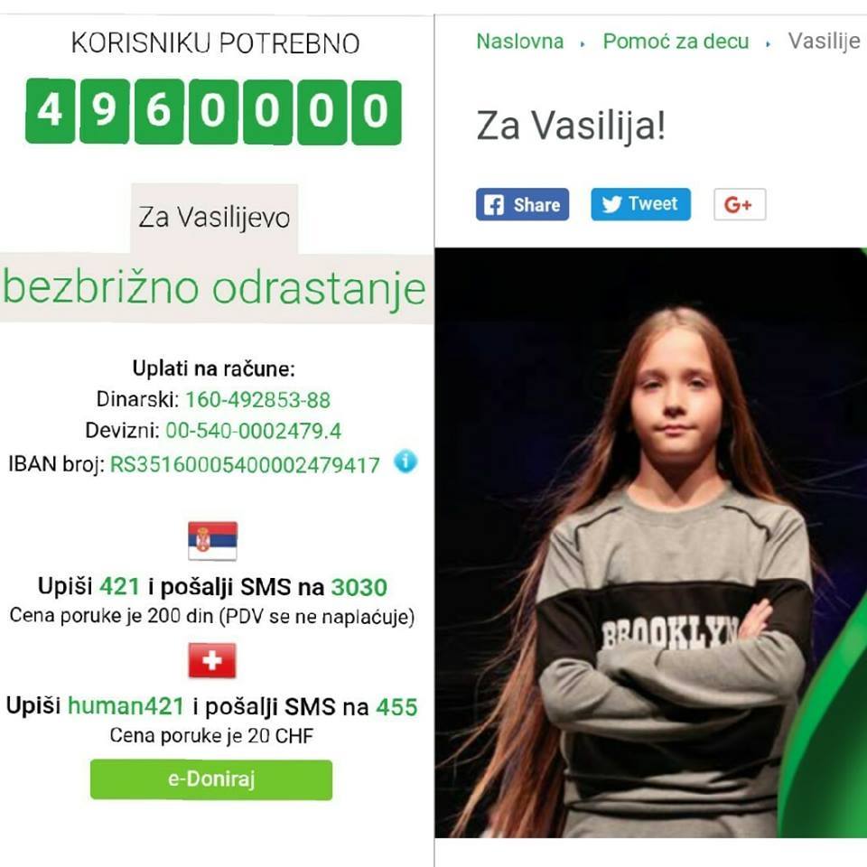Open the Pomoć za decu breadcrumb link

[x=676, y=42]
